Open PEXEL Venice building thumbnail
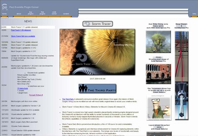The image size is (198, 136). [x=158, y=74]
